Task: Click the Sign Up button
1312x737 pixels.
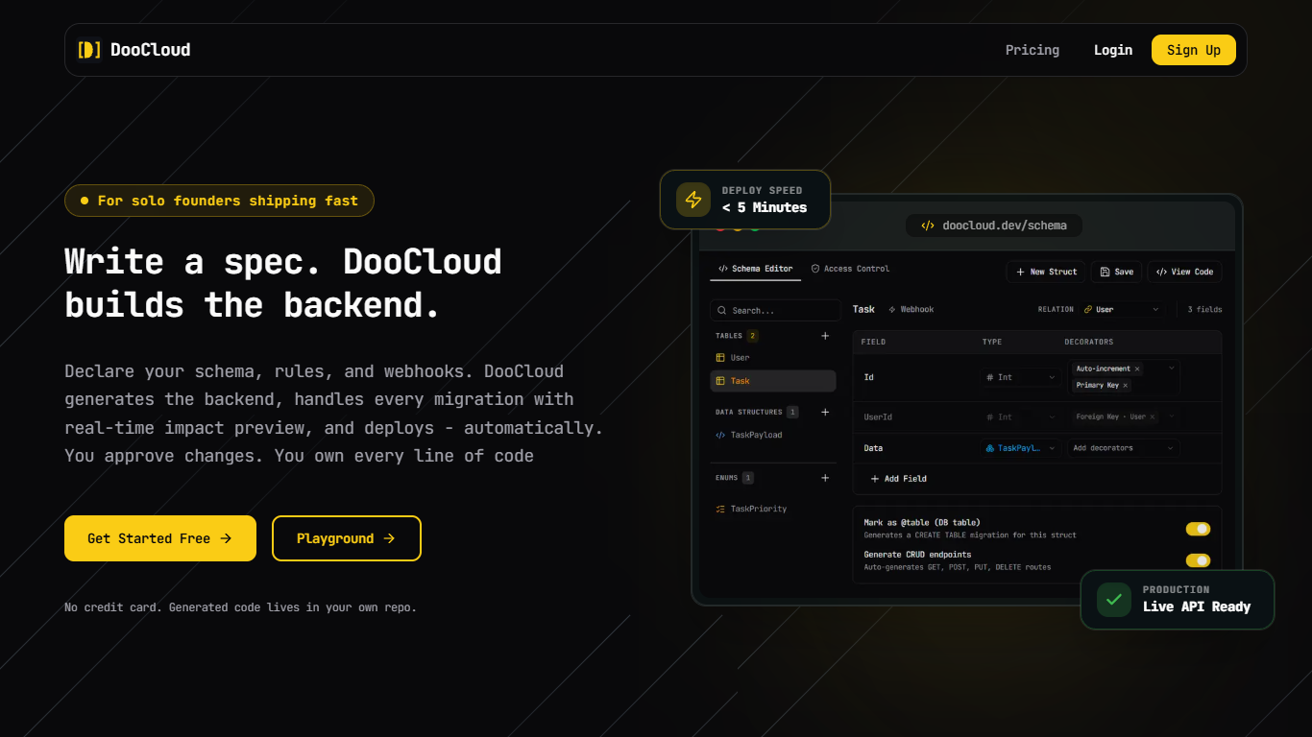Action: tap(1194, 50)
